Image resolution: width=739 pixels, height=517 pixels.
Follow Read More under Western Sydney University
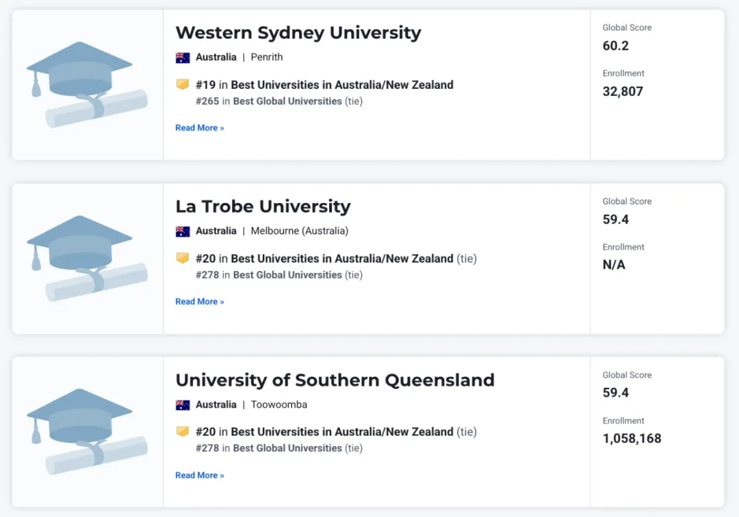200,128
